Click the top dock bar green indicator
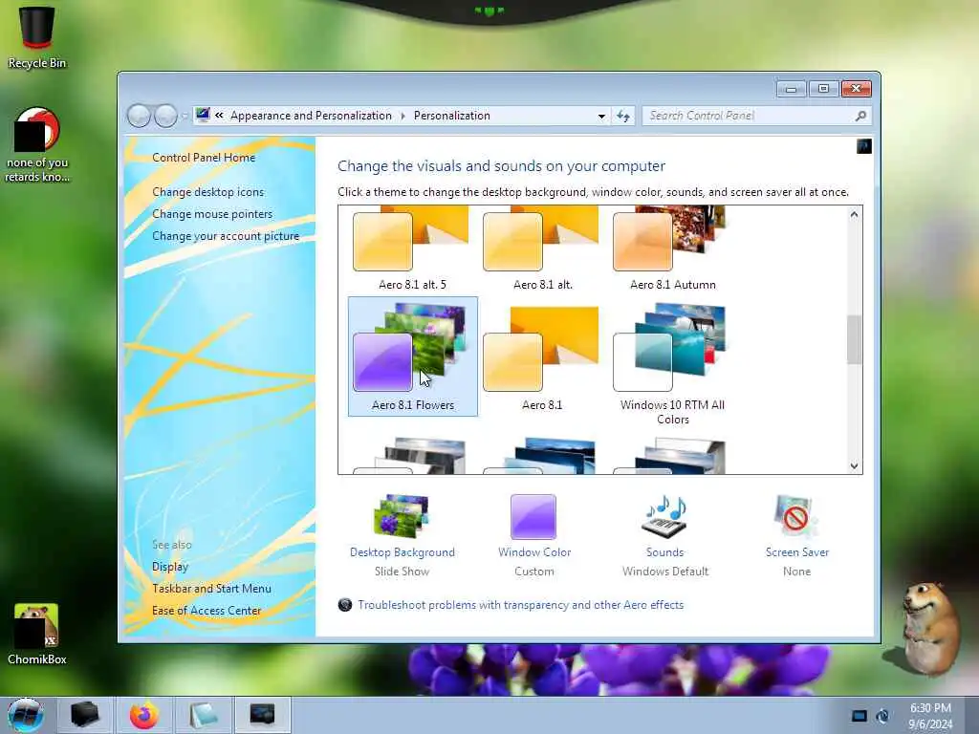Viewport: 979px width, 734px height. click(x=489, y=11)
